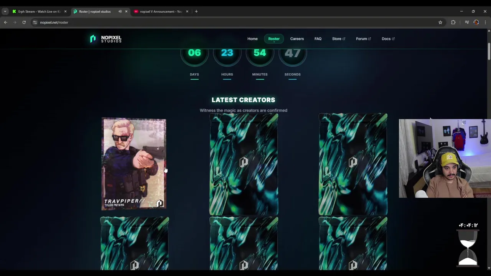Open the Home nav link
This screenshot has width=491, height=276.
tap(252, 39)
